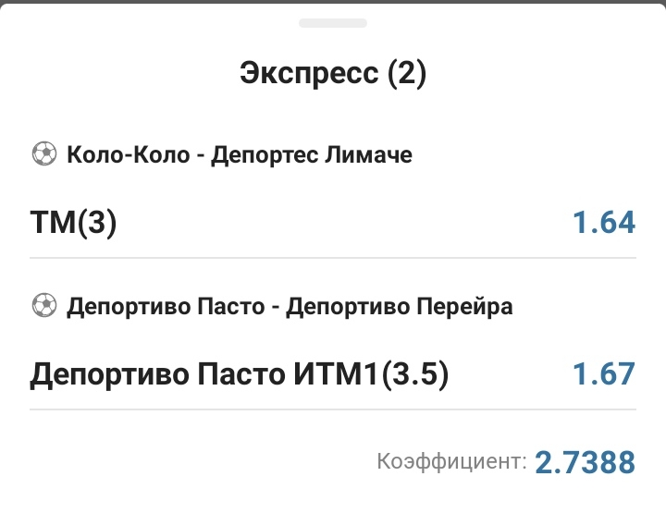Viewport: 666px width, 513px height.
Task: Click the divider line below 1.67 row
Action: [x=333, y=409]
